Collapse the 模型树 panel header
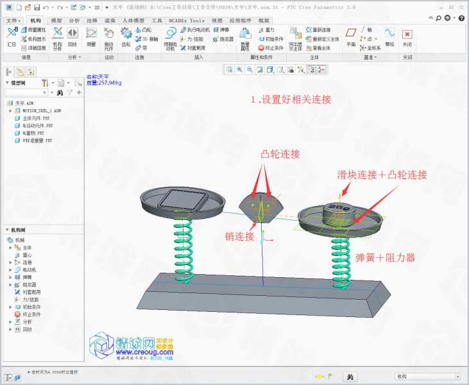The height and width of the screenshot is (385, 469). click(8, 83)
